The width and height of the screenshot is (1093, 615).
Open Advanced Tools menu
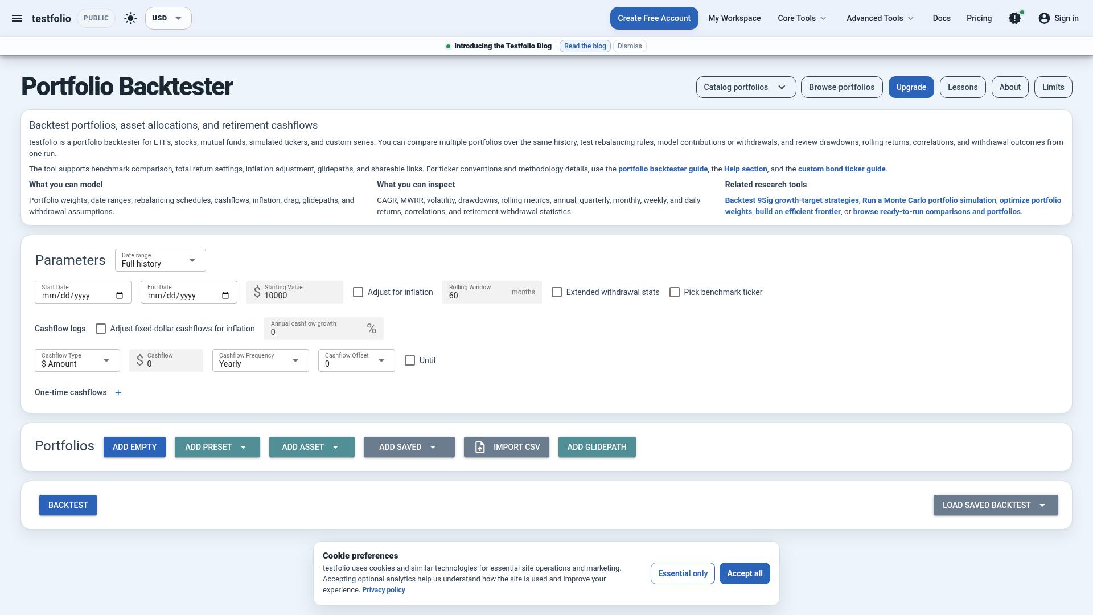[880, 18]
